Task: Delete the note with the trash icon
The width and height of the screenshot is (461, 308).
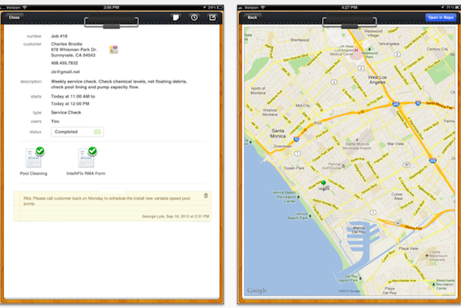Action: pos(206,195)
